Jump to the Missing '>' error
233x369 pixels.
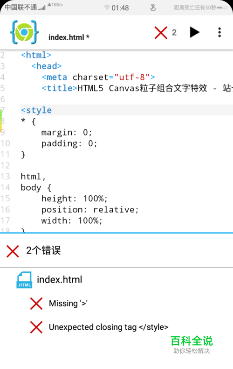[68, 303]
